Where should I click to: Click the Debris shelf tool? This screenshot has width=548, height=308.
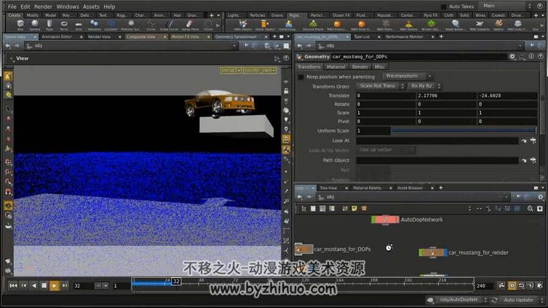point(499,24)
